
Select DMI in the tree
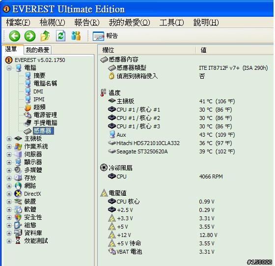(38, 91)
